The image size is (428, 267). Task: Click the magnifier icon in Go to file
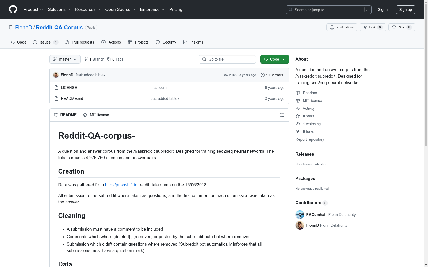click(x=204, y=59)
